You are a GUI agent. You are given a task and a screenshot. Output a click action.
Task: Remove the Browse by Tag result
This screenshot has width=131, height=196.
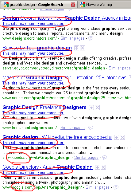[x=83, y=48]
